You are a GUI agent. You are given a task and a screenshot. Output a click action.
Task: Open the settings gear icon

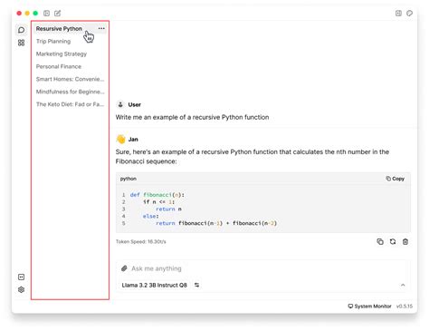pyautogui.click(x=21, y=289)
